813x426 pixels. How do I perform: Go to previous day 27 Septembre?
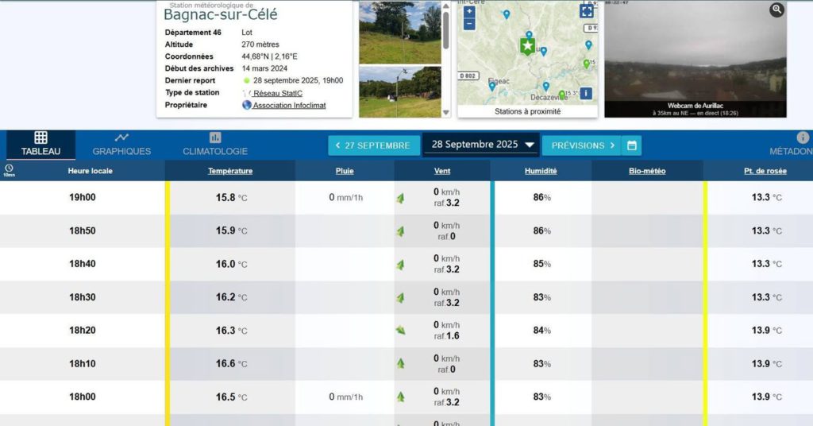pos(373,145)
